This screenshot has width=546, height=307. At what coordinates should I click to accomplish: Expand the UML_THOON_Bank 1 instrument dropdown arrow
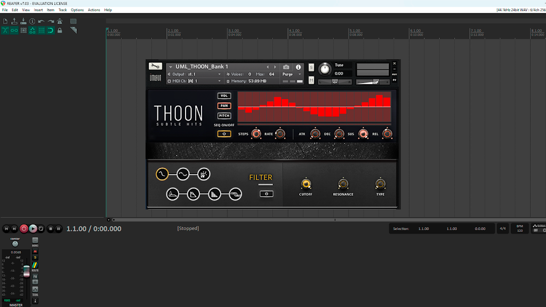coord(171,67)
